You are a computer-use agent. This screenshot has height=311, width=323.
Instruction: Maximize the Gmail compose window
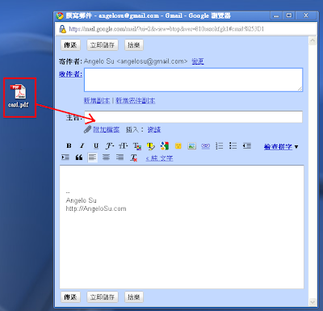(x=289, y=15)
